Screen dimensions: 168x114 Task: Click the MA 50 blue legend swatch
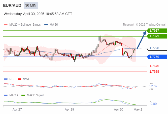(x=46, y=25)
